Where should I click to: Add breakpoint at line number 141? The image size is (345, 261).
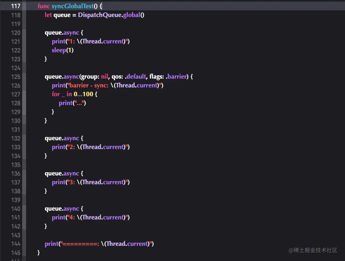pyautogui.click(x=15, y=217)
